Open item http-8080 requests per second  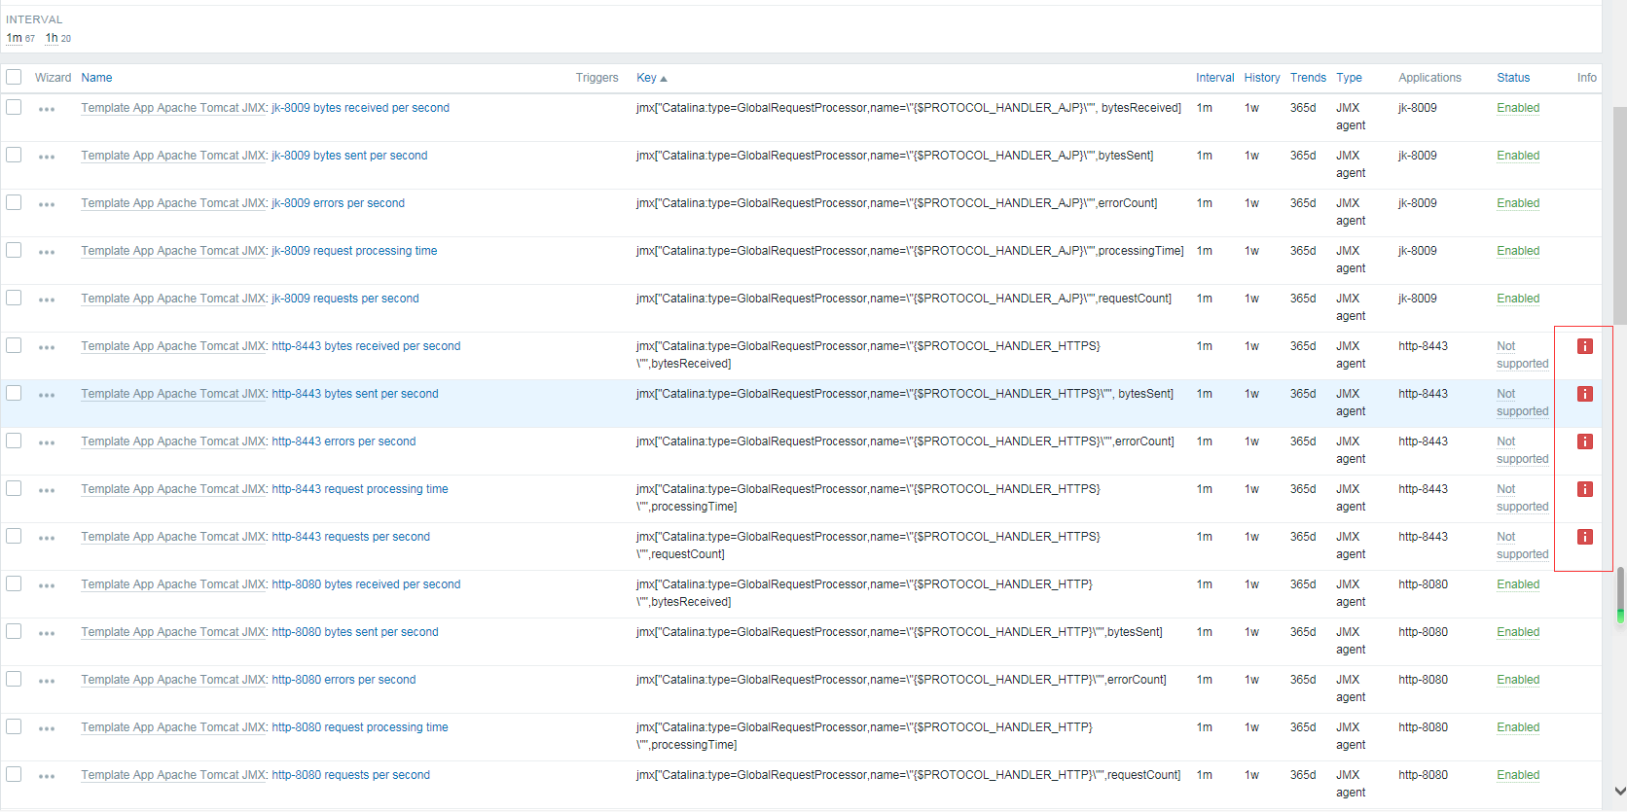tap(350, 775)
